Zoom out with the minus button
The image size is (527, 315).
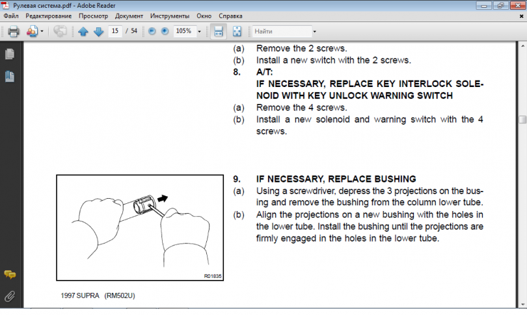click(x=152, y=31)
